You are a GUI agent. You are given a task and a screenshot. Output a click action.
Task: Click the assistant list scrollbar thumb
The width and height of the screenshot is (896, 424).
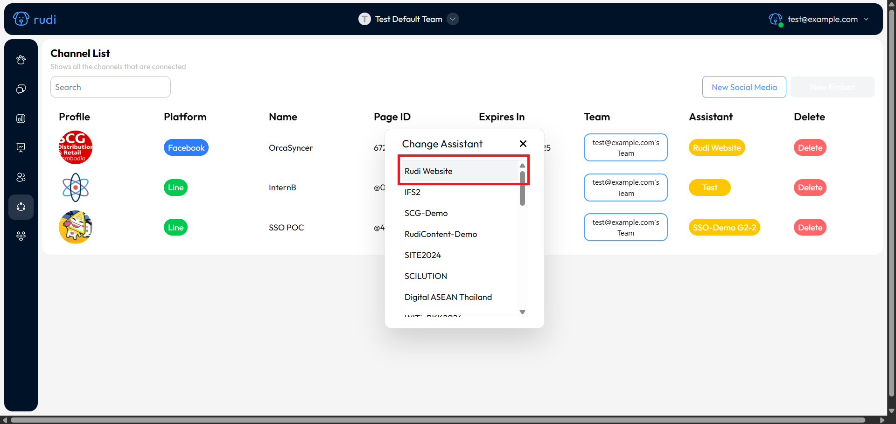pos(522,188)
